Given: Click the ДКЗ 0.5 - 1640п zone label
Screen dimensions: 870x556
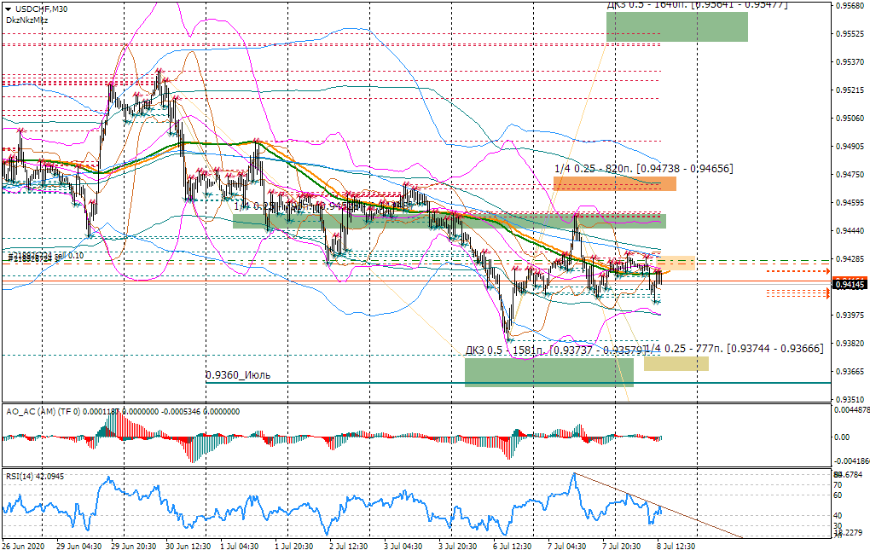Looking at the screenshot, I should (697, 5).
